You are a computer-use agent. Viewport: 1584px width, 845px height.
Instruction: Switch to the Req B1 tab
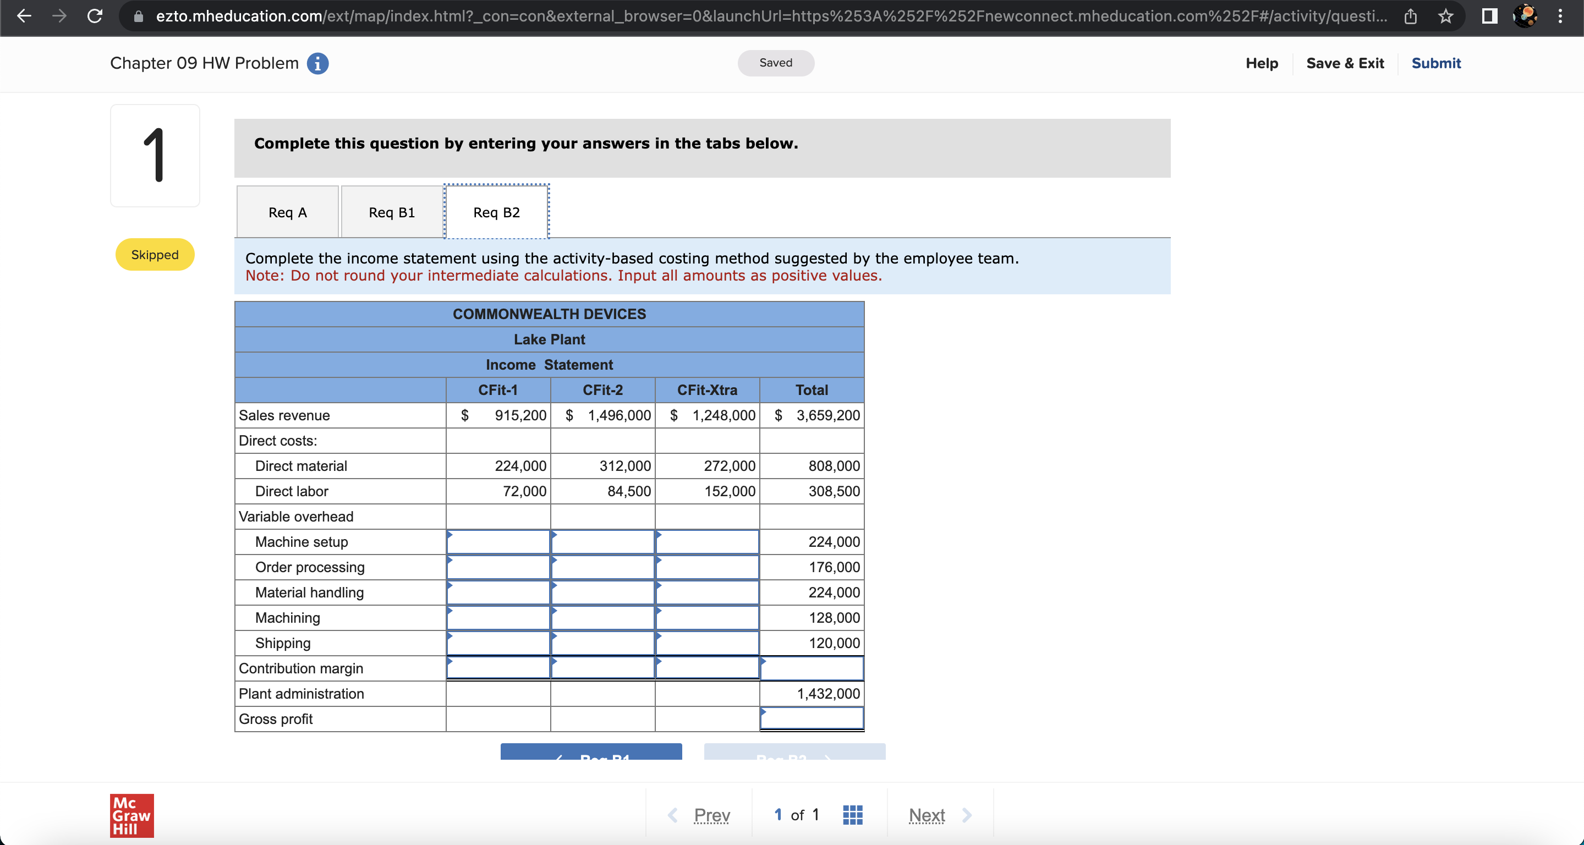click(392, 212)
